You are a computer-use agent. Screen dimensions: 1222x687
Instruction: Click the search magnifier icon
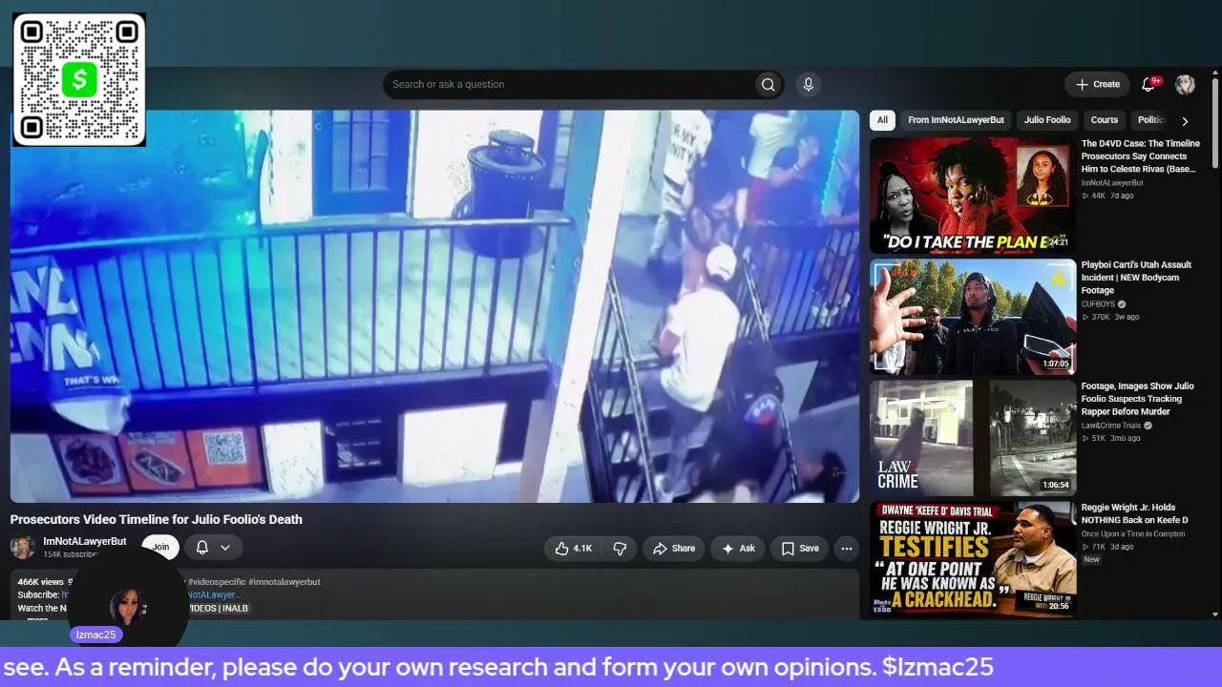click(768, 85)
